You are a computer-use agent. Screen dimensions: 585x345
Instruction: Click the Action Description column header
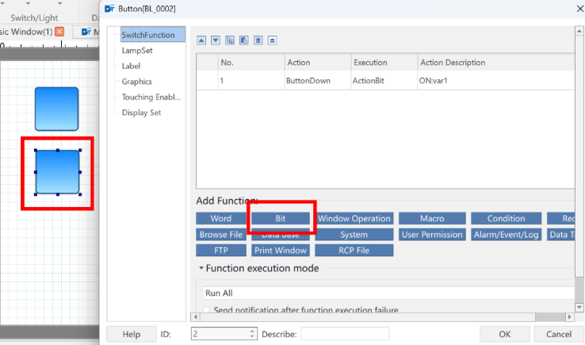(x=496, y=63)
